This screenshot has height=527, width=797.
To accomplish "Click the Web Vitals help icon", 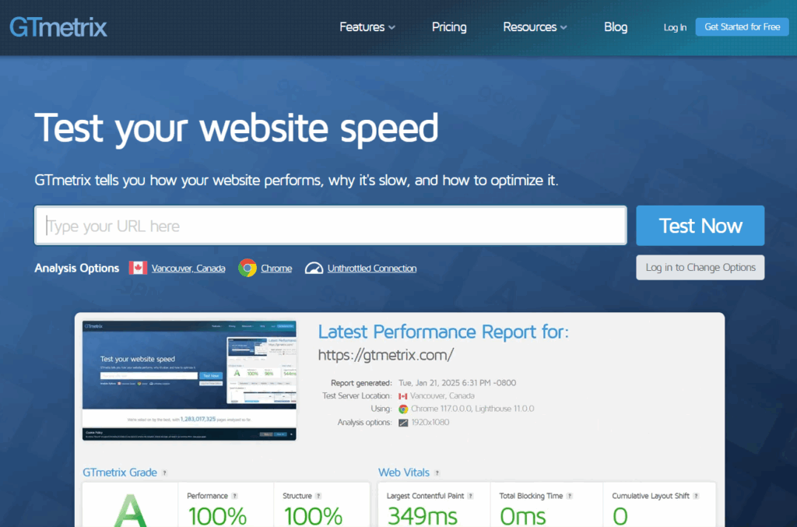I will [437, 473].
